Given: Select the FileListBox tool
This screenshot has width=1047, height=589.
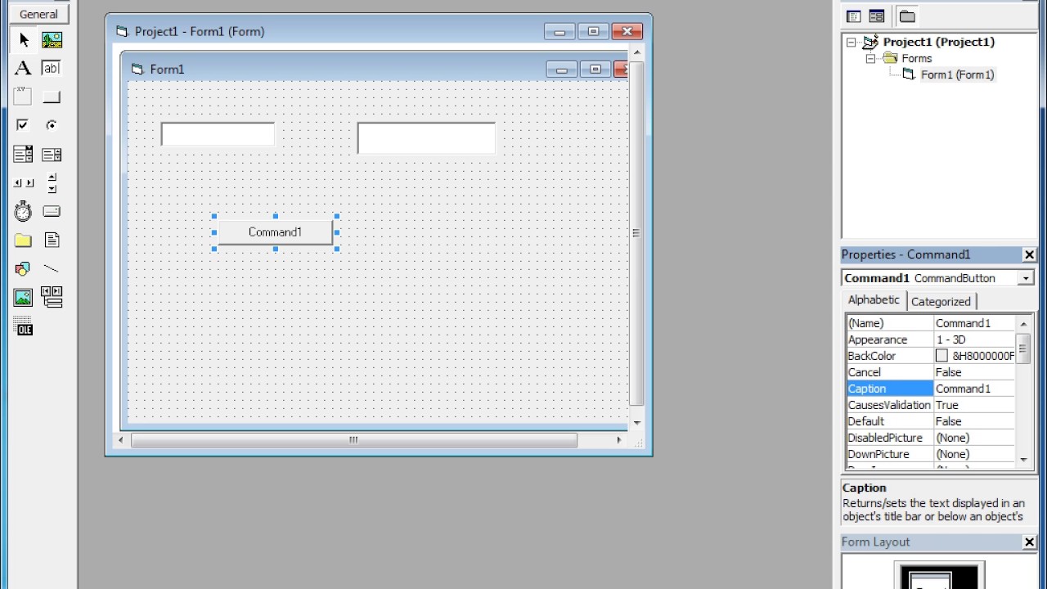Looking at the screenshot, I should tap(52, 240).
